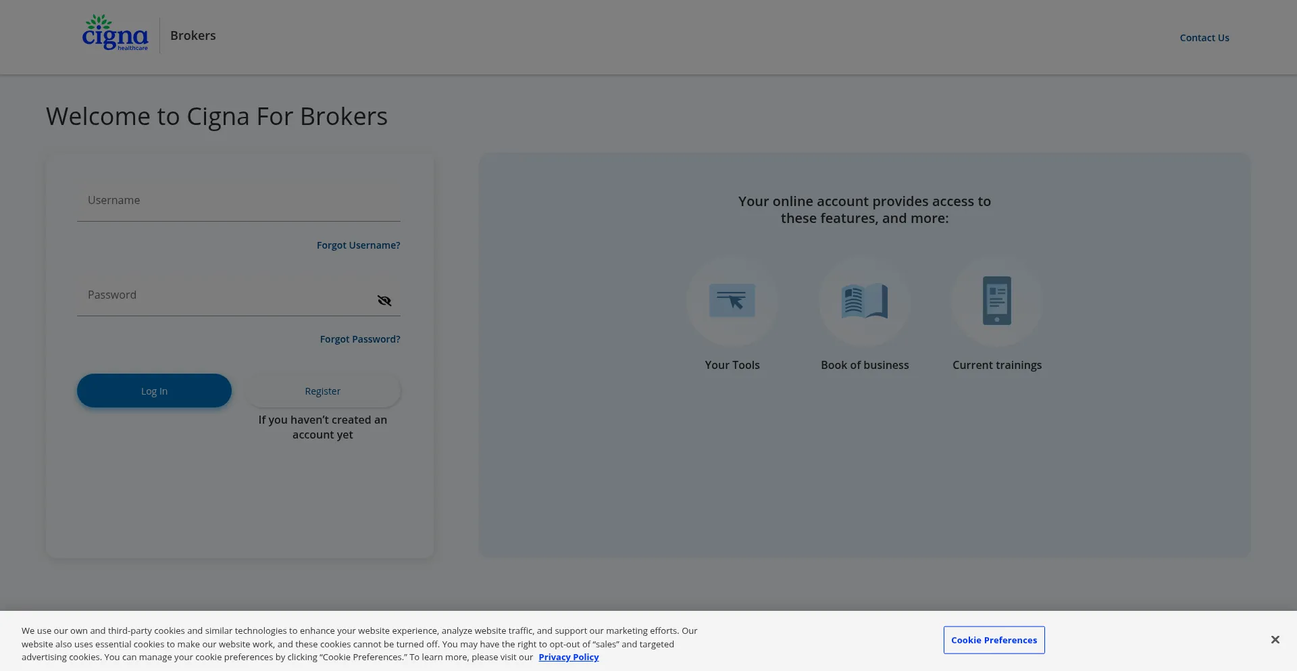Click the Brokers header label

tap(193, 36)
